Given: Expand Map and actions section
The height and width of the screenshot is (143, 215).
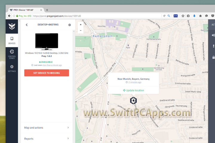Looking at the screenshot, I should 47,128.
